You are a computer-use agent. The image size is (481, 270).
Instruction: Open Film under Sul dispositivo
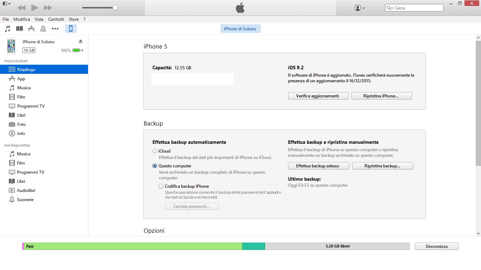[x=44, y=163]
